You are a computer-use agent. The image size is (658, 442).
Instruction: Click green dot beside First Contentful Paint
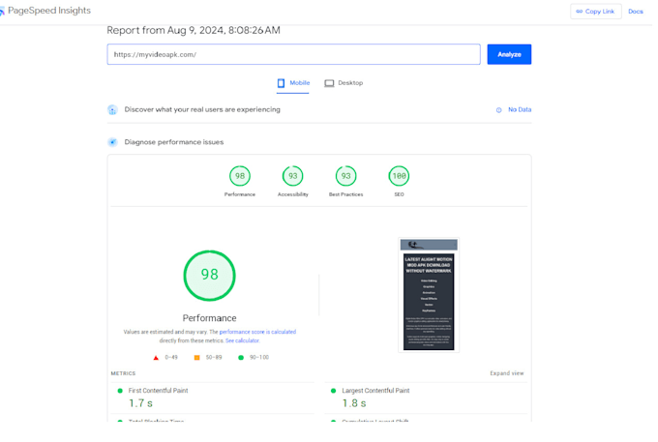coord(120,391)
